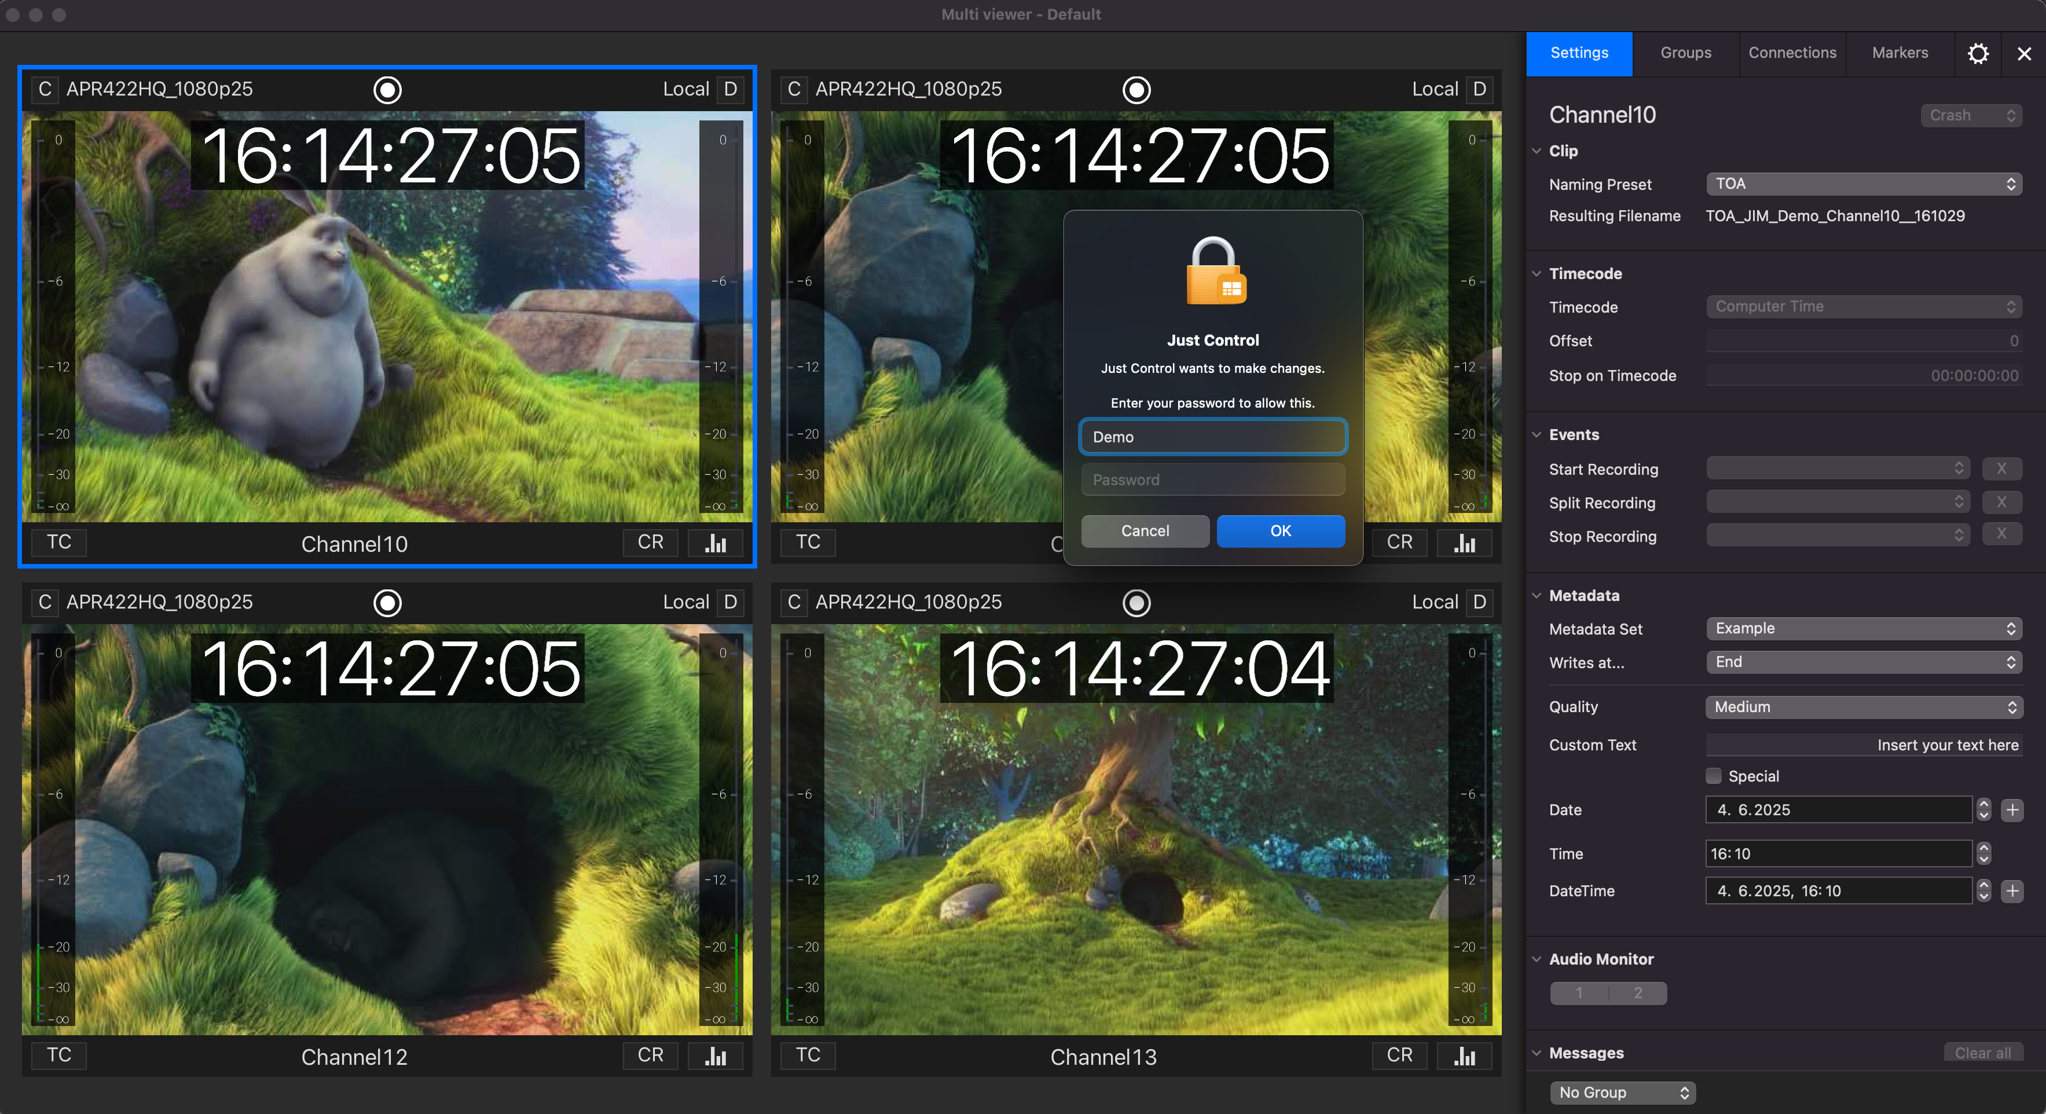Close the side panel with X icon
This screenshot has width=2046, height=1114.
tap(2024, 53)
